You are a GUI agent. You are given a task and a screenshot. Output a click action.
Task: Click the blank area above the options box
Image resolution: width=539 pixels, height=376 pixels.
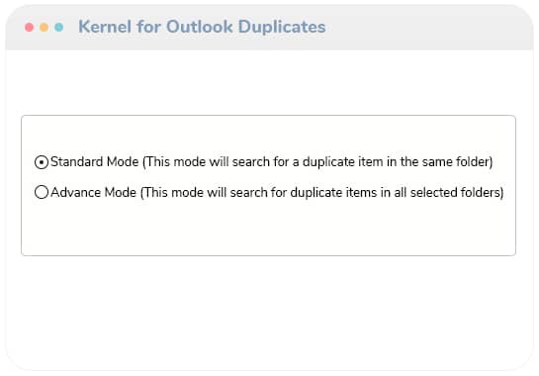(x=268, y=82)
